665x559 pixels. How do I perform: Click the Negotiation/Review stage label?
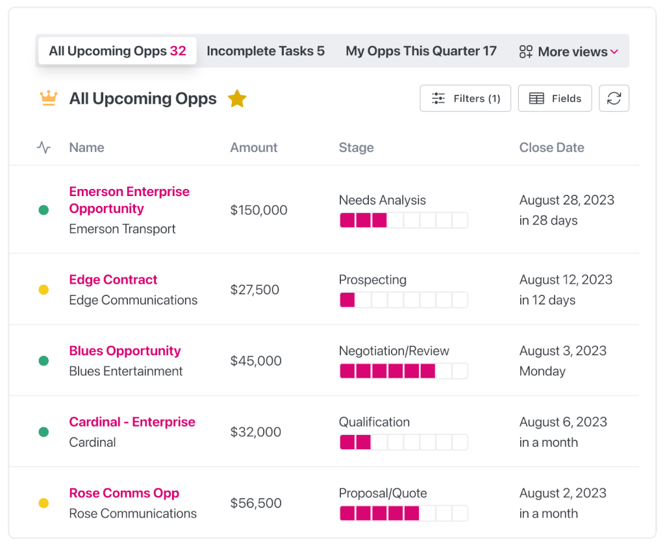pyautogui.click(x=394, y=351)
